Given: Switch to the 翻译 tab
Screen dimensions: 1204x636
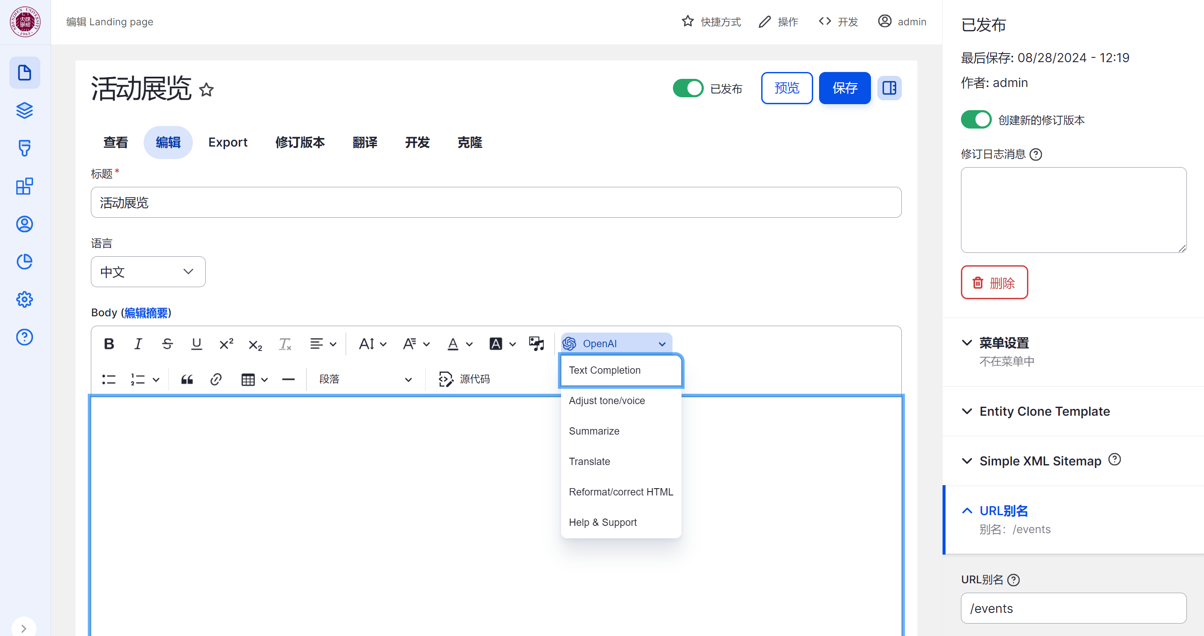Looking at the screenshot, I should click(365, 143).
